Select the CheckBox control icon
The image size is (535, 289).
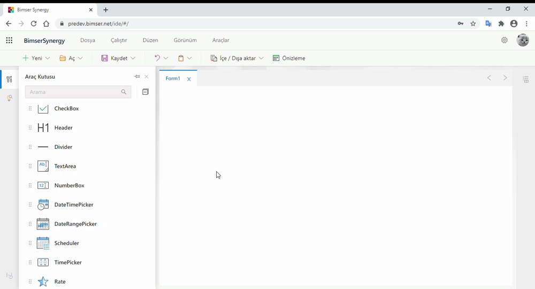[x=43, y=109]
